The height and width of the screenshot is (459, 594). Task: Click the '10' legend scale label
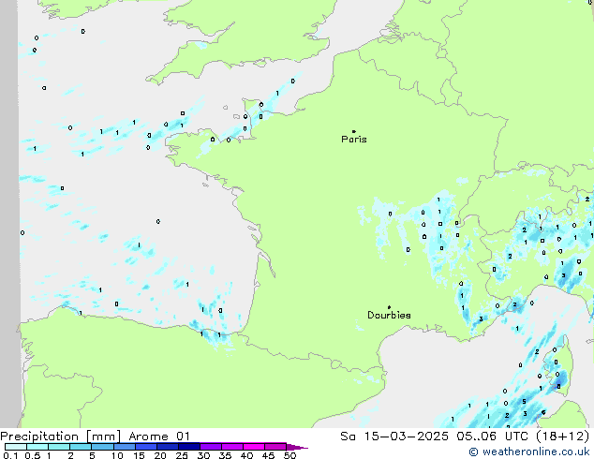point(117,455)
